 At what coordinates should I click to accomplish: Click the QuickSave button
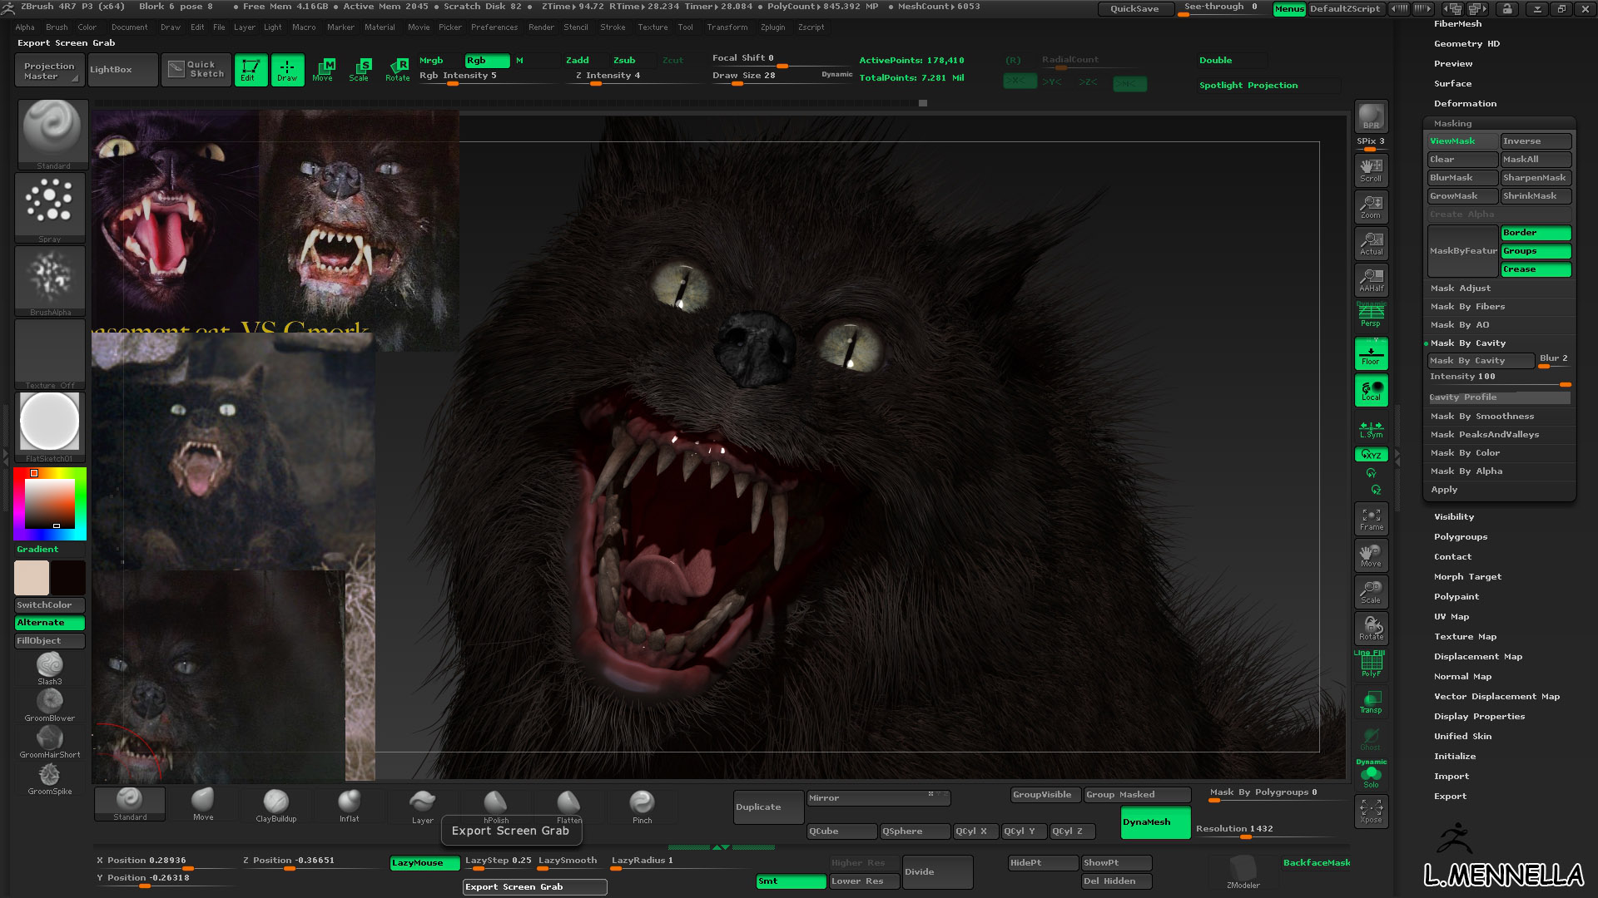point(1135,9)
